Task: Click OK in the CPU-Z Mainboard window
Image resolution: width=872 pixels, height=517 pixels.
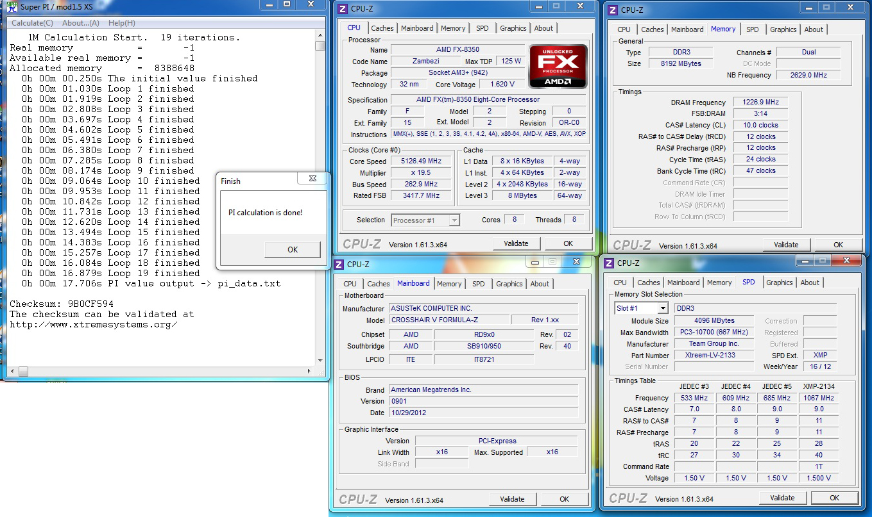Action: pos(564,499)
